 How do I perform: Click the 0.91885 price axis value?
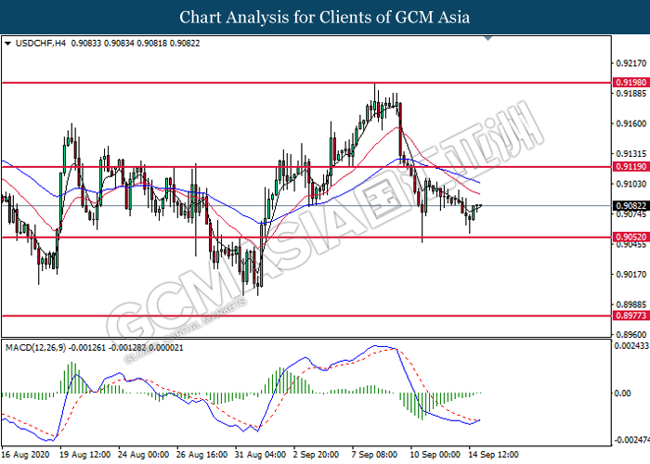[x=630, y=94]
